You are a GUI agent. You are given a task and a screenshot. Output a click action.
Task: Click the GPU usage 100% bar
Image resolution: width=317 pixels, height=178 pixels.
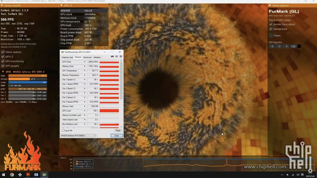point(28,82)
